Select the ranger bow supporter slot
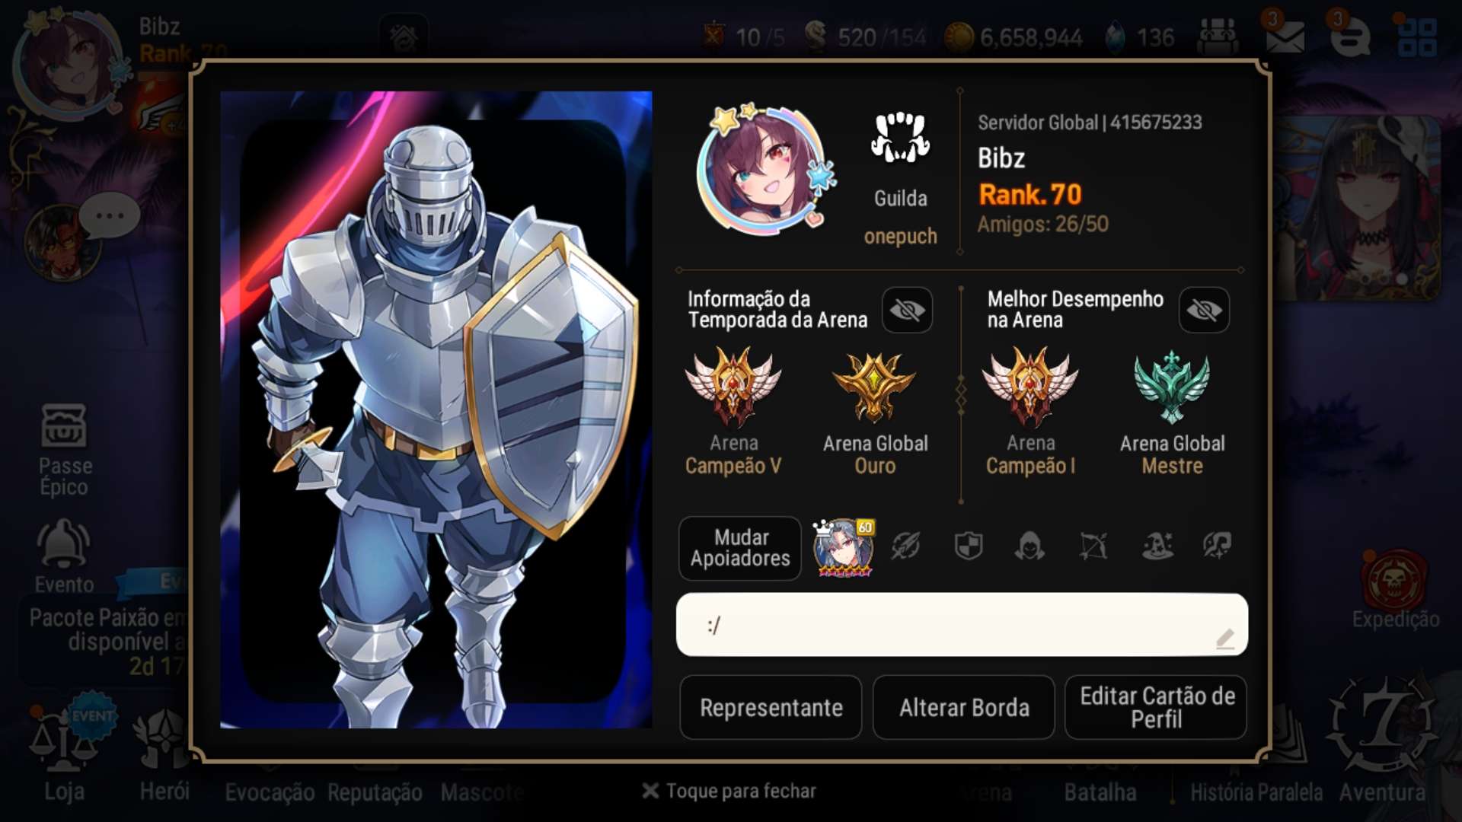The image size is (1462, 822). (x=1093, y=546)
